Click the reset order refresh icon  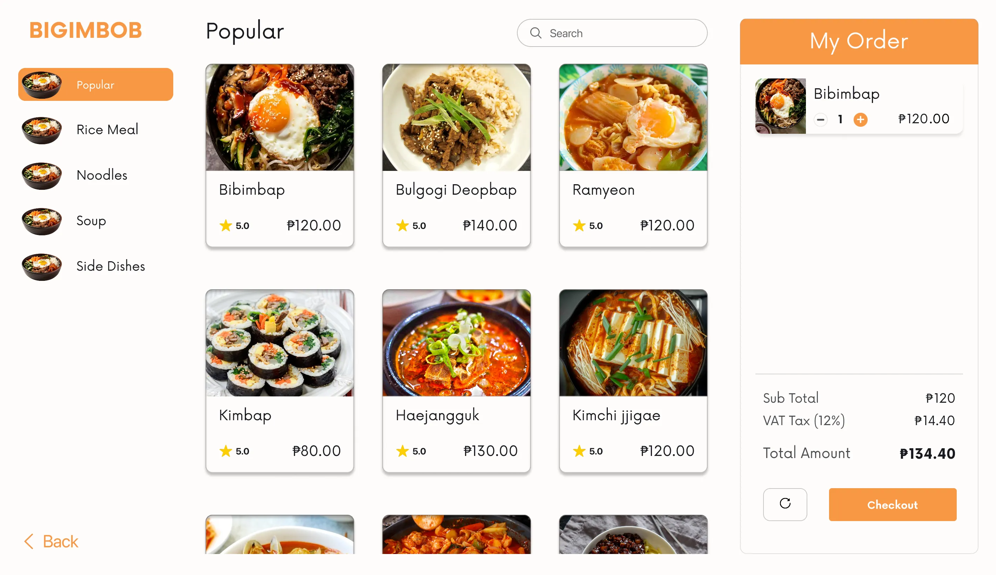[785, 504]
